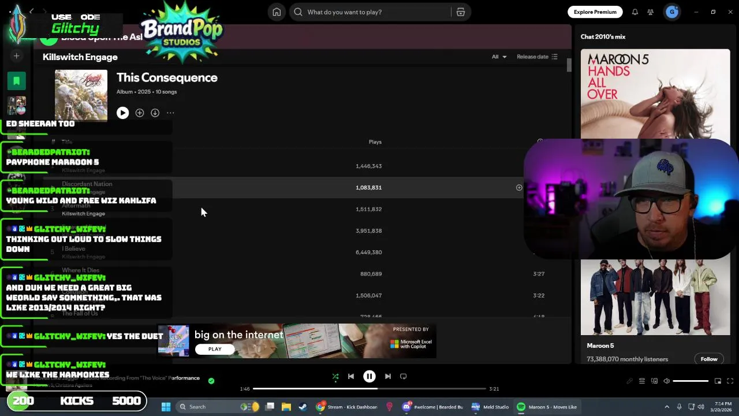Open Maroon 5 artist name link
The width and height of the screenshot is (739, 416).
(600, 346)
